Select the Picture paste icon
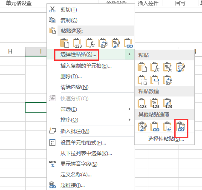This screenshot has height=190, width=202. coord(168,127)
